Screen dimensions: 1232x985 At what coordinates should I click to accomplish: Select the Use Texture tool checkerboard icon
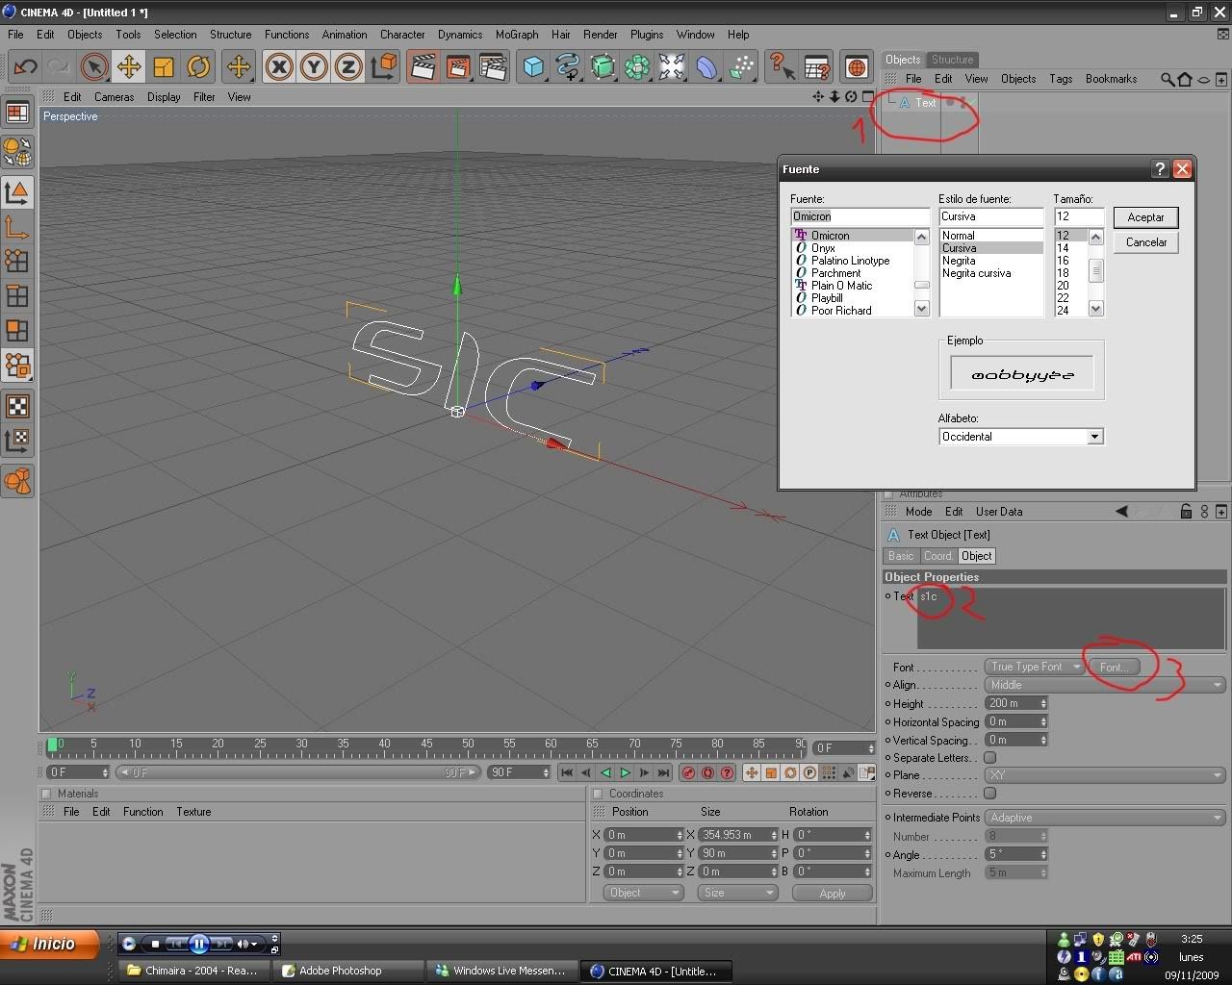tap(17, 406)
